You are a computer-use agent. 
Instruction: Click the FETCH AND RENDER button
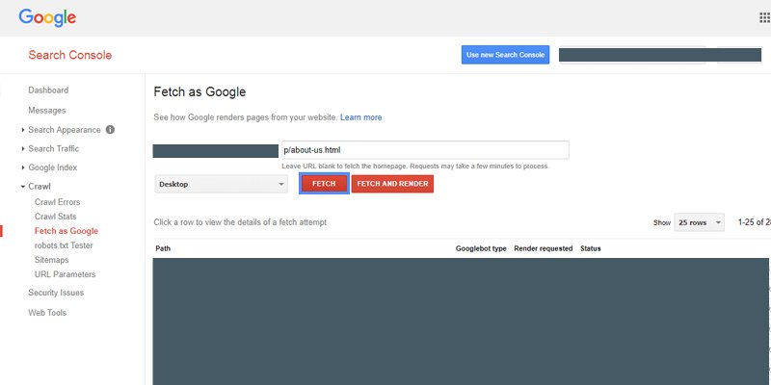(392, 184)
